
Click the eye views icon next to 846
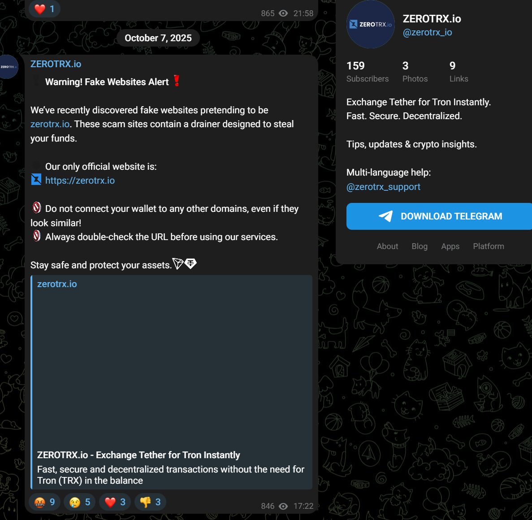283,506
